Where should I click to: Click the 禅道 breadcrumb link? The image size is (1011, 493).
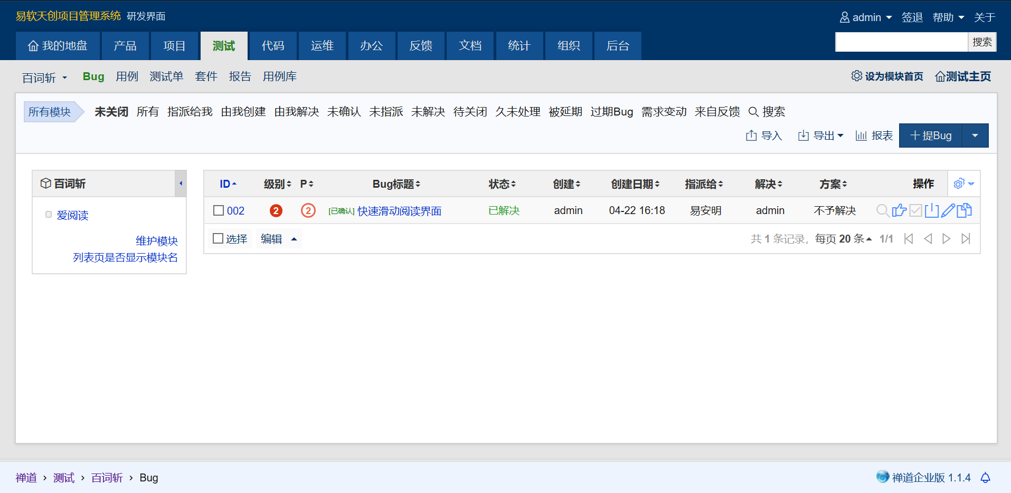[x=26, y=478]
